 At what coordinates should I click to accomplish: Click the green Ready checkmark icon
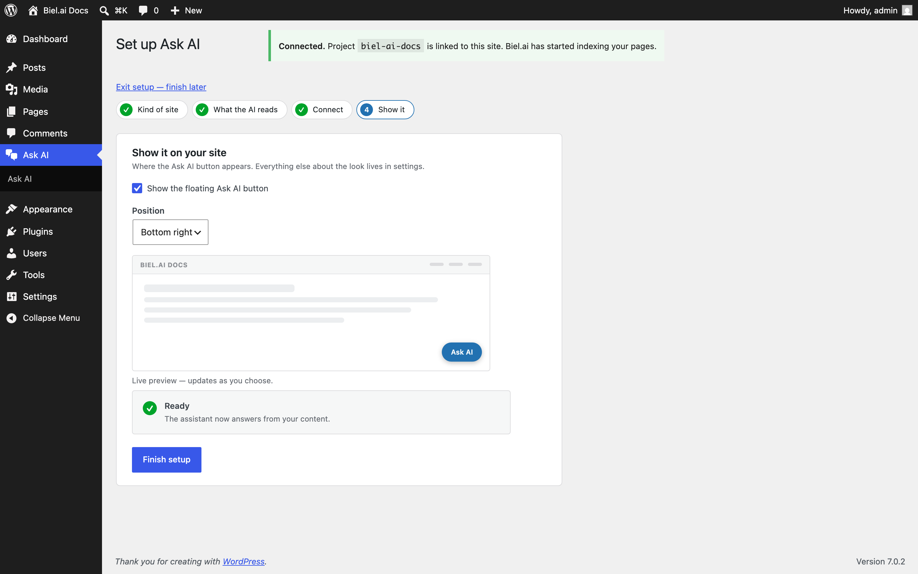(150, 408)
